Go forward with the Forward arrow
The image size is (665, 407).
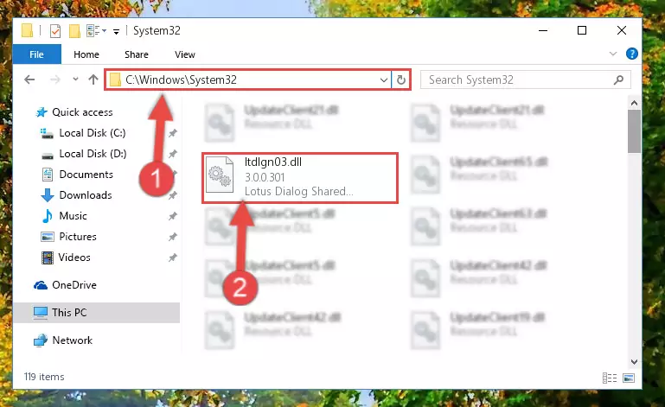click(x=55, y=79)
